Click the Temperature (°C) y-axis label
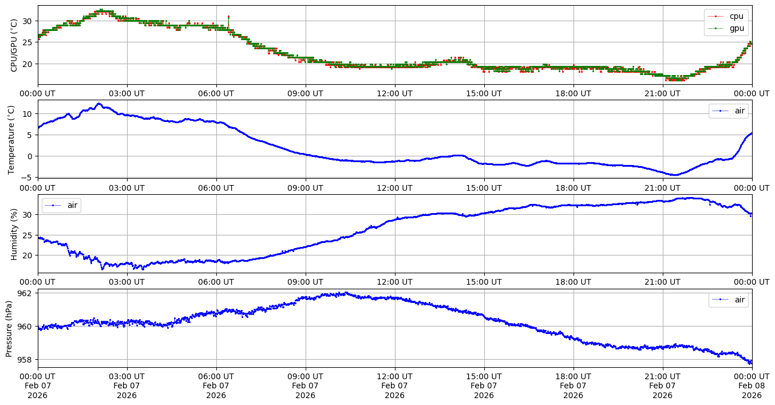 click(x=11, y=139)
